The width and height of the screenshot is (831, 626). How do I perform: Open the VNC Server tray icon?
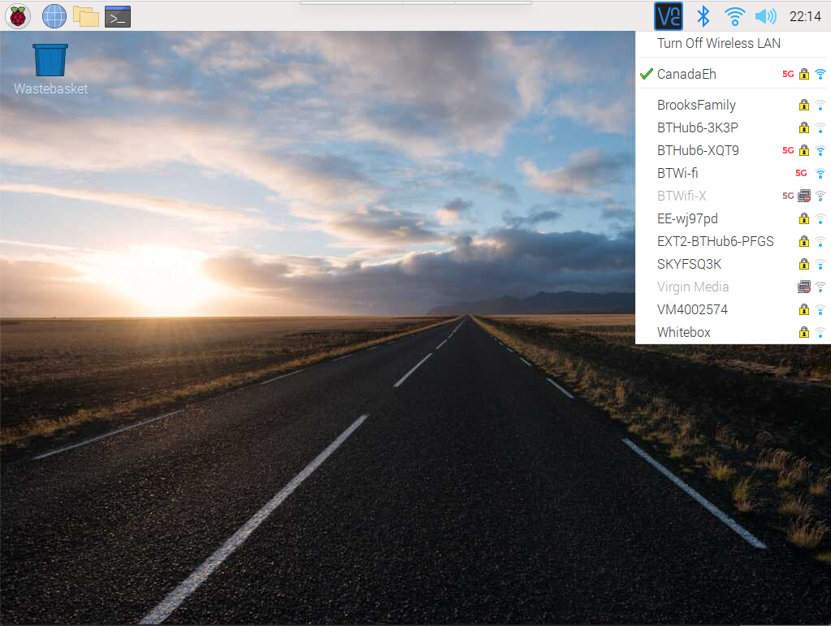[669, 16]
